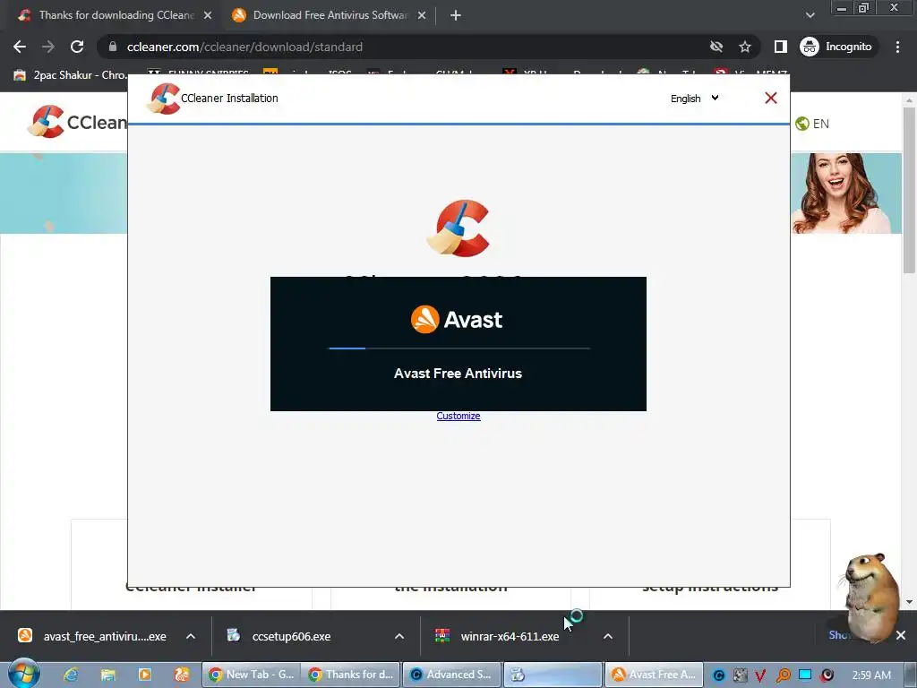
Task: Click the large CCleaner broom logo
Action: [459, 228]
